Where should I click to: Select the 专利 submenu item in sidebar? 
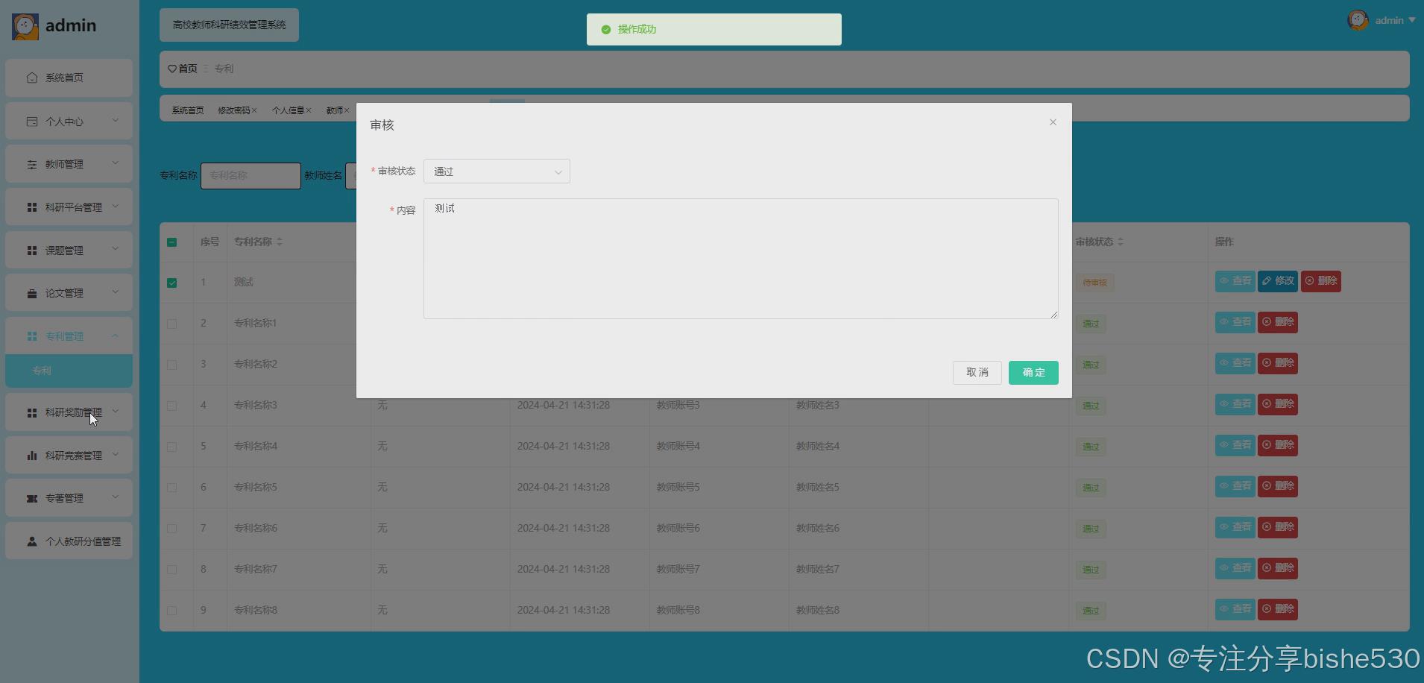69,371
